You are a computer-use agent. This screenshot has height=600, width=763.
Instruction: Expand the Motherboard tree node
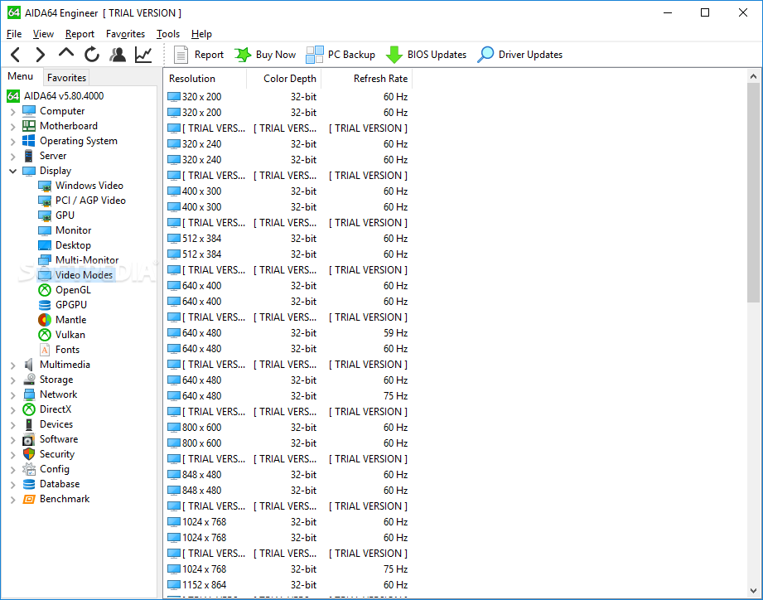[x=13, y=127]
